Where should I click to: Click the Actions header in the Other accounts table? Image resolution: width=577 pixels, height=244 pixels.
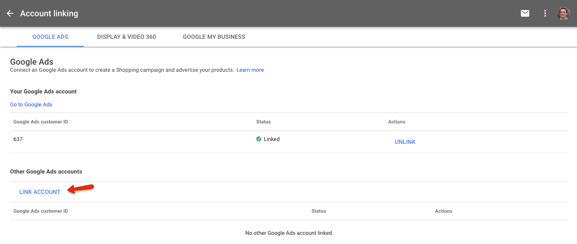point(443,211)
